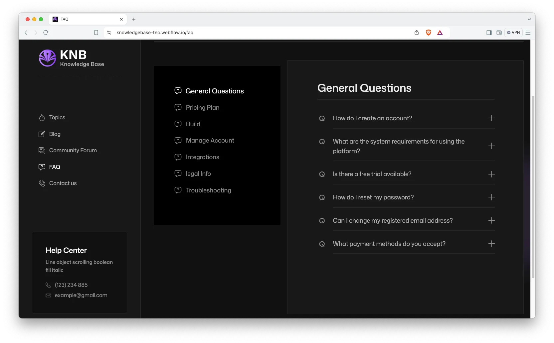Open the Pricing Plan category
Screen dimensions: 554x343
pyautogui.click(x=202, y=107)
